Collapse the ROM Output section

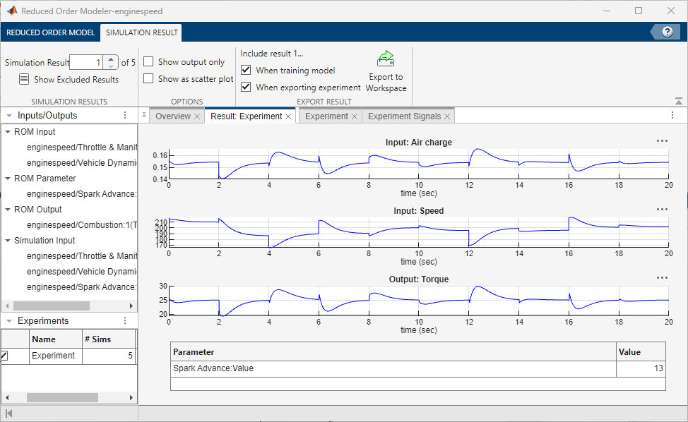(7, 209)
